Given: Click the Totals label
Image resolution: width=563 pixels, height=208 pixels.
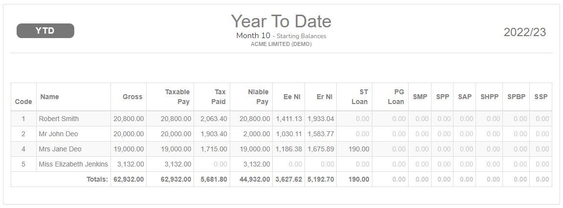Looking at the screenshot, I should pos(97,179).
